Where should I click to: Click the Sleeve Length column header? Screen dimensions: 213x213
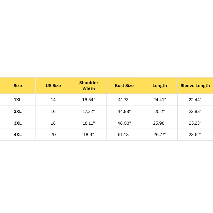(195, 85)
